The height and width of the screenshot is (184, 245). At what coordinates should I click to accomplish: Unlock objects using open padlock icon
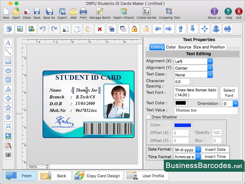tap(146, 29)
